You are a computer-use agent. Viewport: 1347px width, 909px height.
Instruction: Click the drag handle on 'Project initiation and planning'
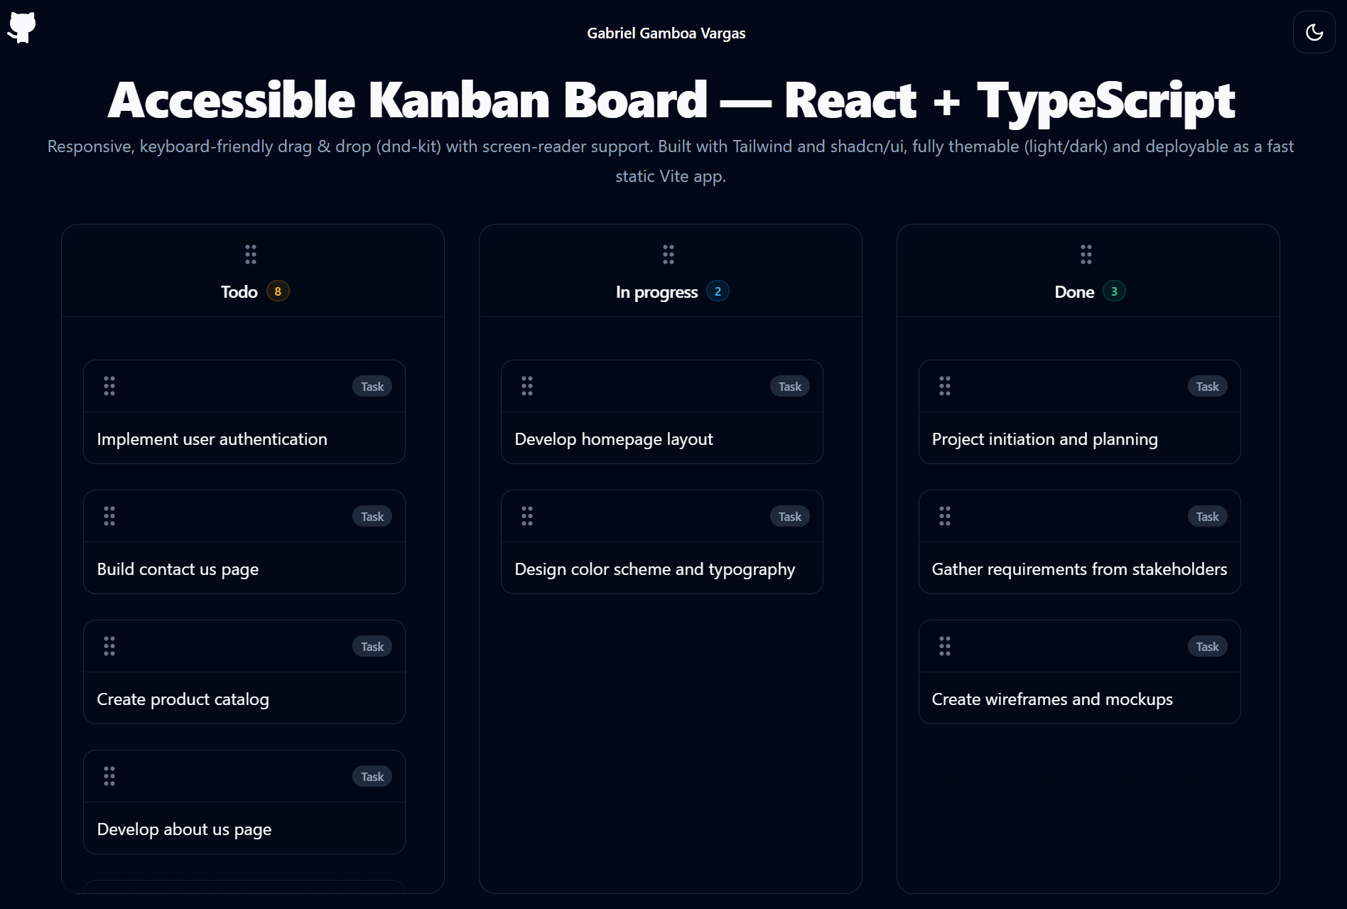tap(944, 386)
